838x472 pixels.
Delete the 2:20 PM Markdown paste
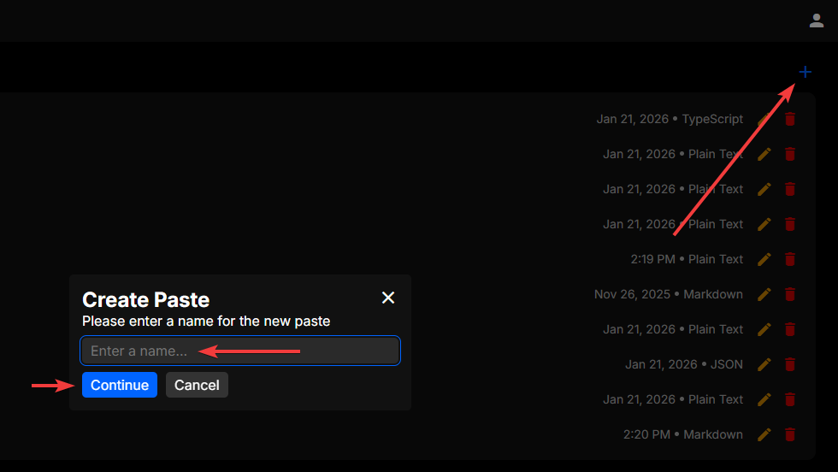790,434
